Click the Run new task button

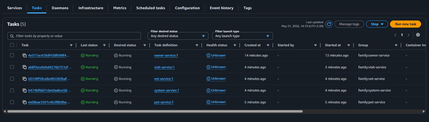point(406,24)
